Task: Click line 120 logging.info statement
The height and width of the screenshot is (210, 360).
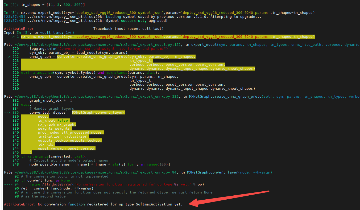Action: 98,49
